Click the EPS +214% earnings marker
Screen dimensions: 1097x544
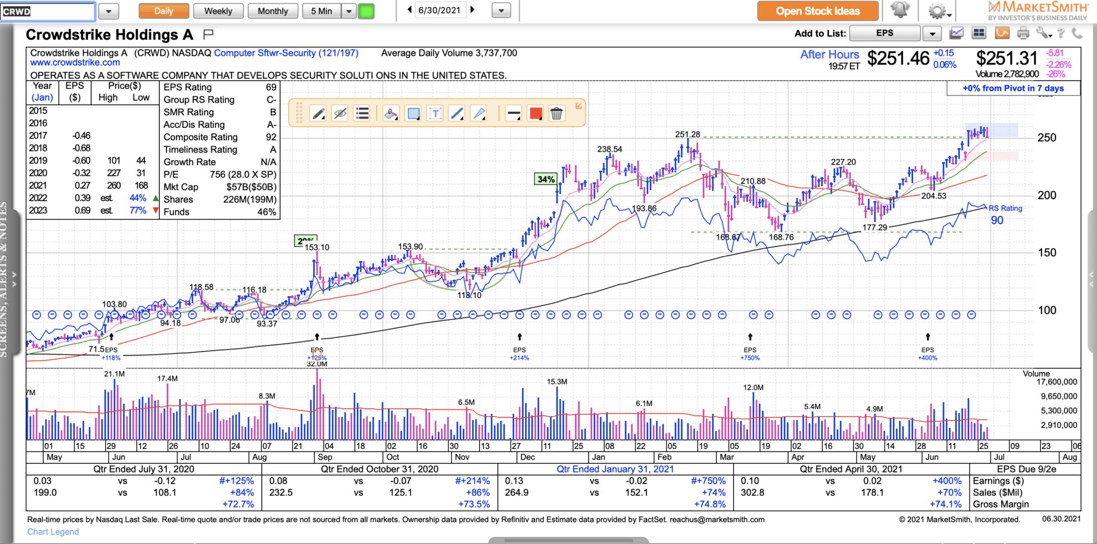pyautogui.click(x=519, y=354)
